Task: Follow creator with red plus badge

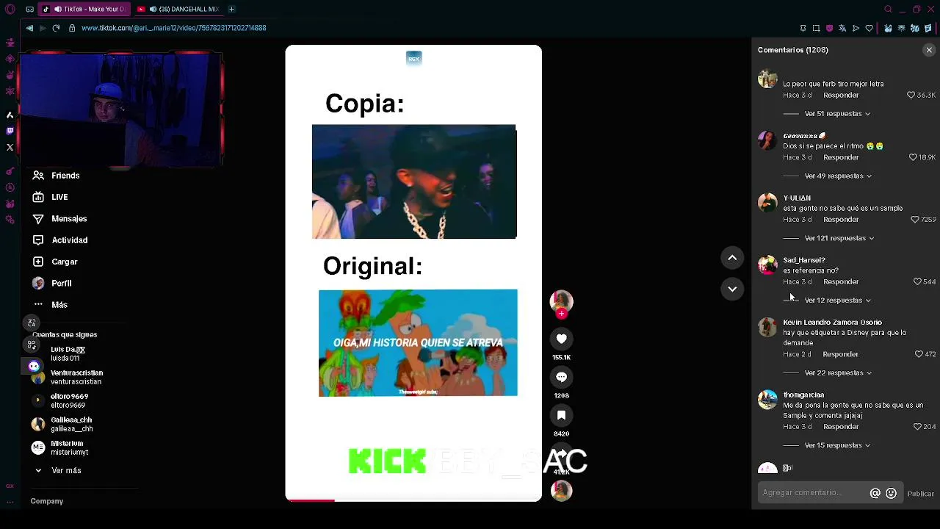Action: (561, 314)
